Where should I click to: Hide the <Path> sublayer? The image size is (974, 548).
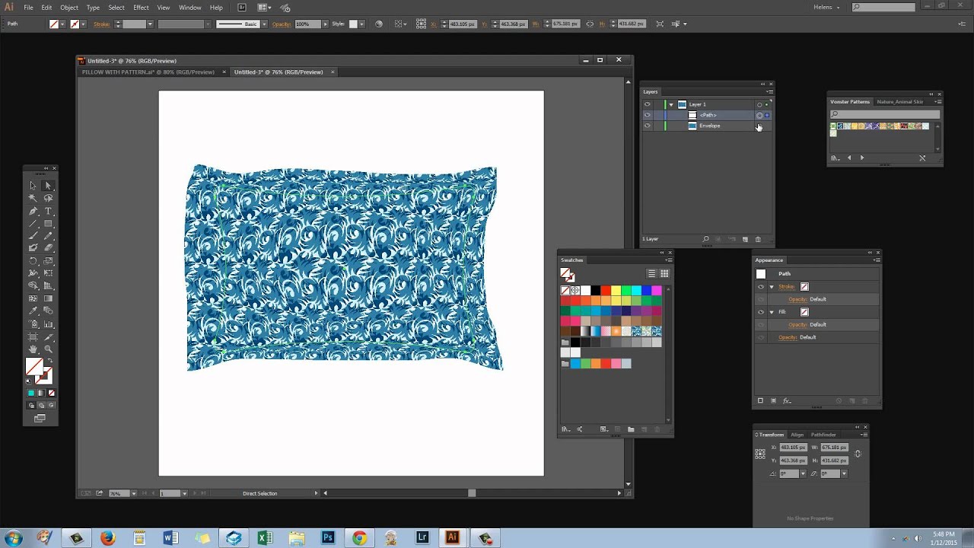click(647, 115)
